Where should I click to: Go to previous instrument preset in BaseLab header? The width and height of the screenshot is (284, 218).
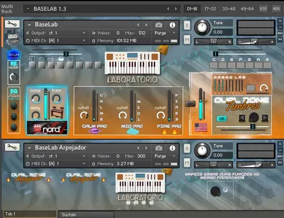point(138,25)
